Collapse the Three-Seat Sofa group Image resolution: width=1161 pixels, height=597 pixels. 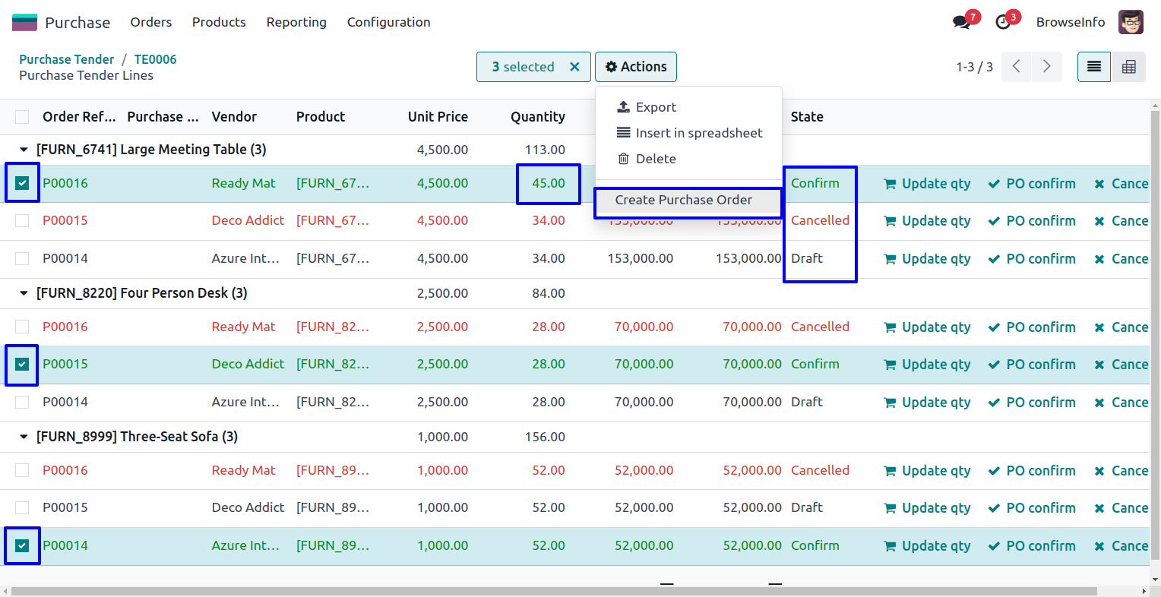pos(24,437)
